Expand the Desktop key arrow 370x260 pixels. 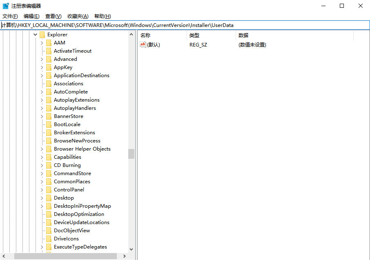(42, 198)
